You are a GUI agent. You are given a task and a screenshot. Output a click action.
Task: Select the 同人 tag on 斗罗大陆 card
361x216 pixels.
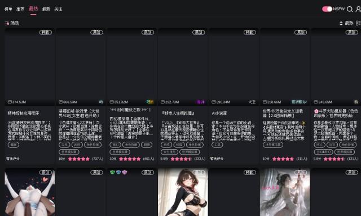coord(320,145)
